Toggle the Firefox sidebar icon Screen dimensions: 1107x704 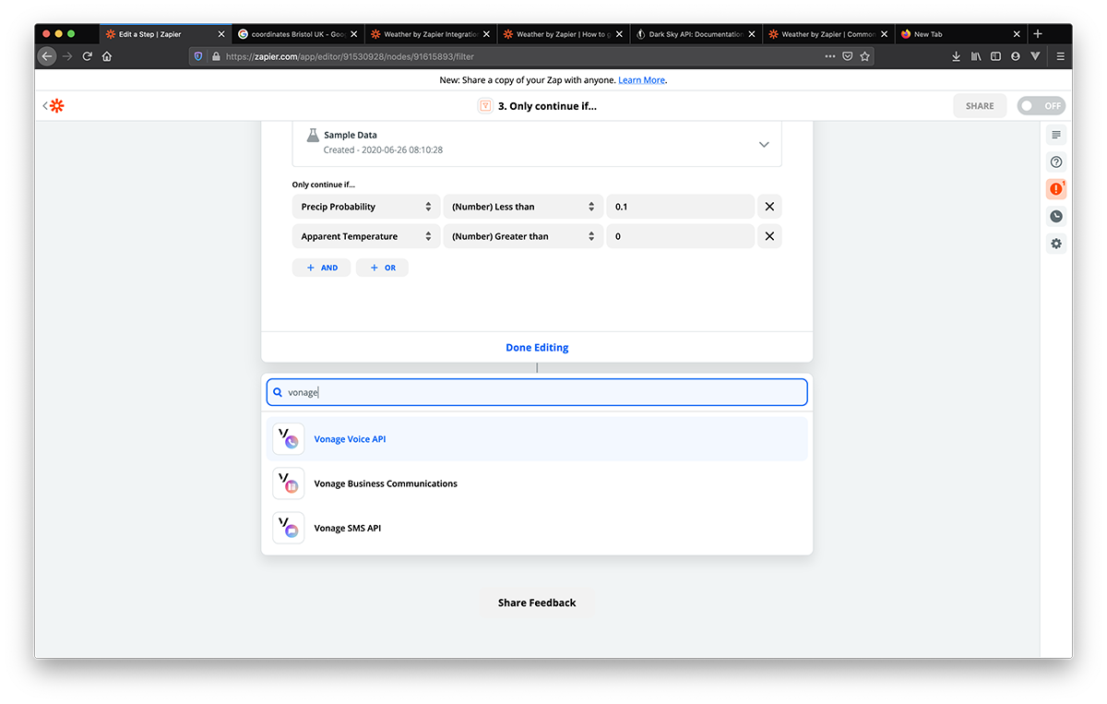coord(995,56)
